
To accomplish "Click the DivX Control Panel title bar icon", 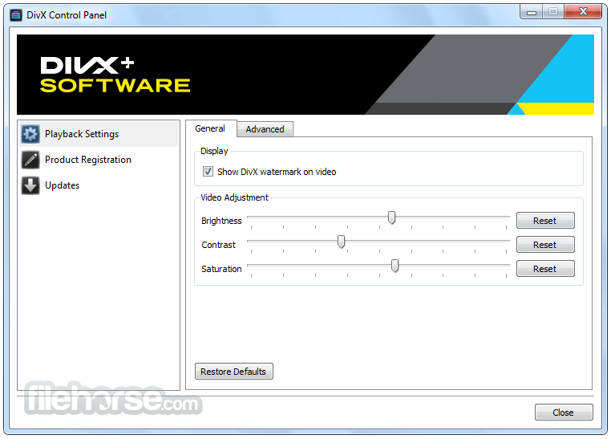I will 16,15.
